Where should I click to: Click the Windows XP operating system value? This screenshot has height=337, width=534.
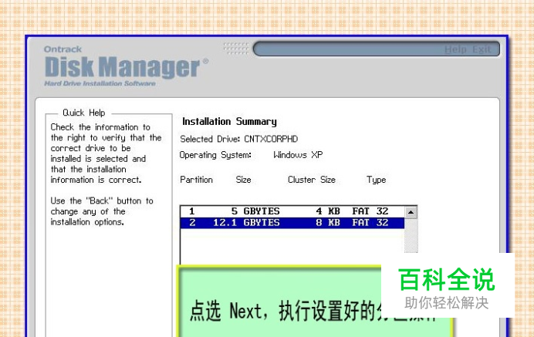tap(298, 155)
